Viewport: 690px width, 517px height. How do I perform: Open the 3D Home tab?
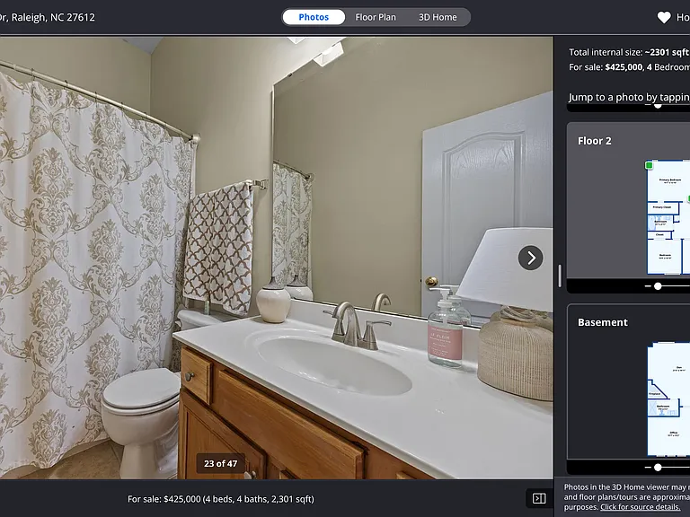[x=438, y=17]
